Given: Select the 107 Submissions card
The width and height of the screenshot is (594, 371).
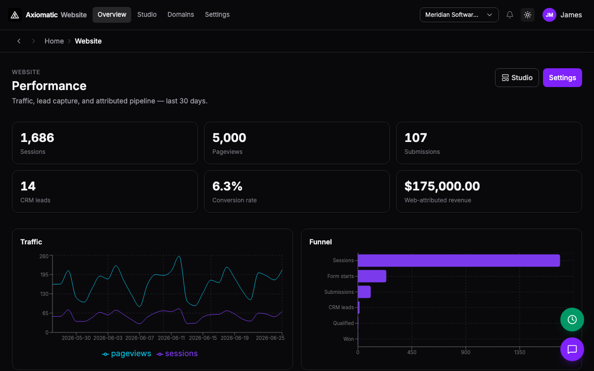Looking at the screenshot, I should click(489, 143).
